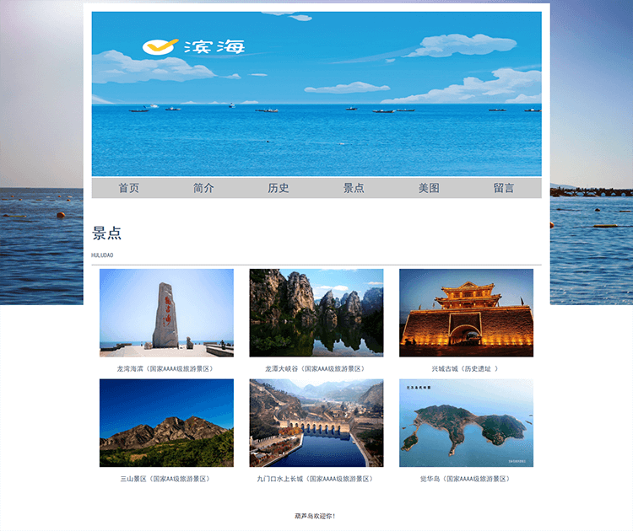
Task: Open the 龙潭大峡谷 canyon photo
Action: coord(316,313)
